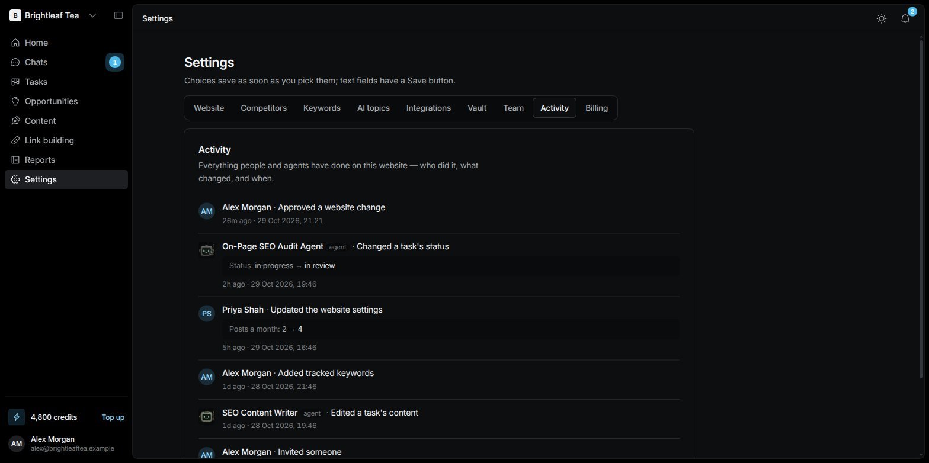Screen dimensions: 929x463
Task: Click the 4,800 credits label
Action: tap(54, 417)
